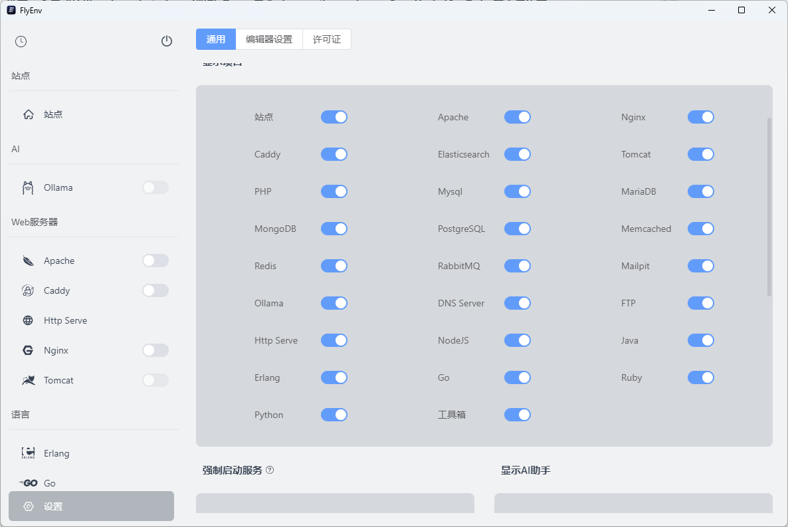The height and width of the screenshot is (527, 788).
Task: Select the 通用 tab
Action: click(216, 39)
